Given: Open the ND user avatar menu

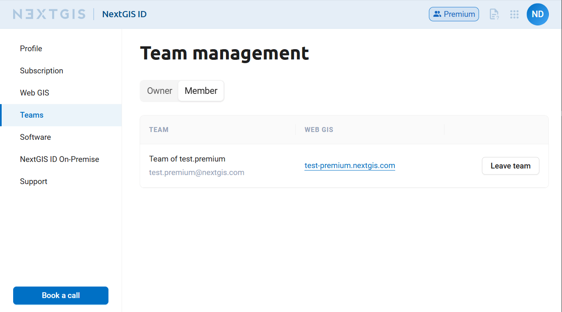Looking at the screenshot, I should (538, 14).
